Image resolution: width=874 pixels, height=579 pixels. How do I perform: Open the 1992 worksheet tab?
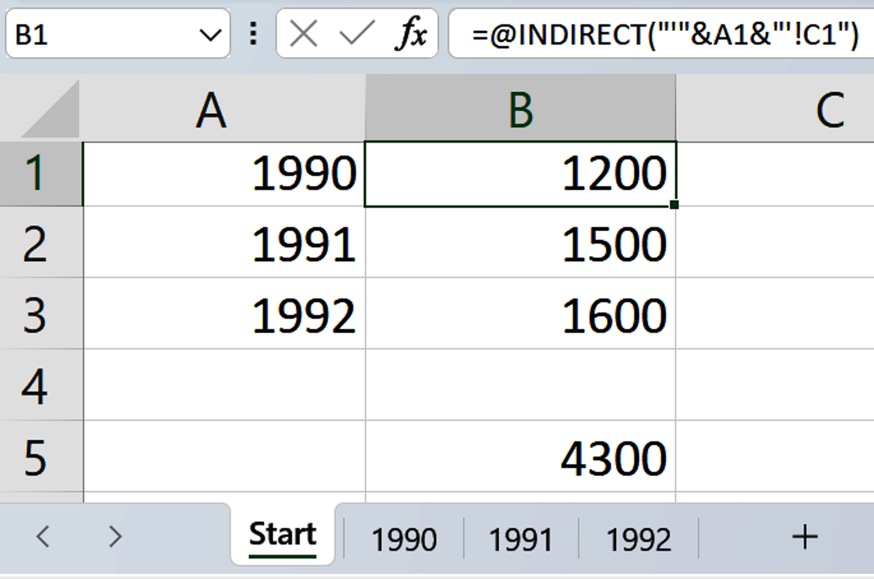tap(638, 539)
